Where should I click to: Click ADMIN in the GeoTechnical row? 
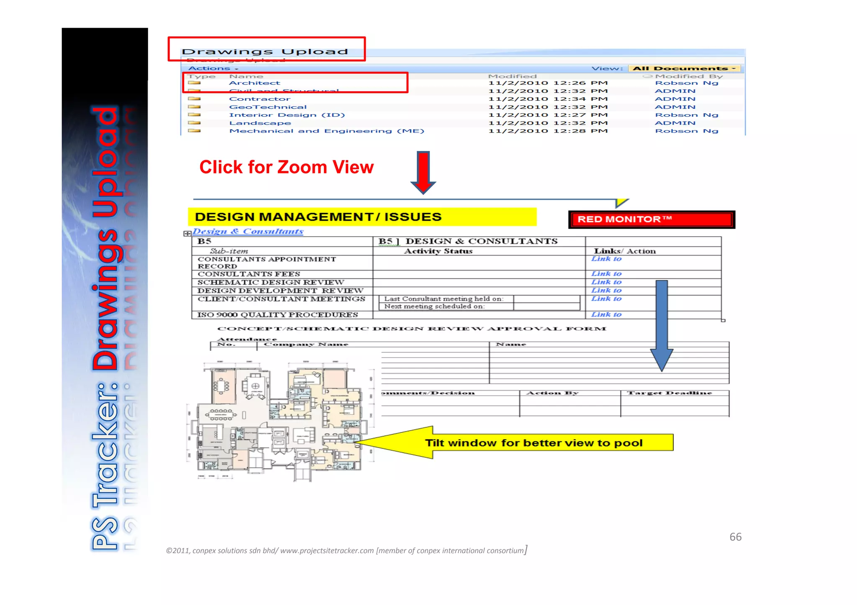coord(675,107)
